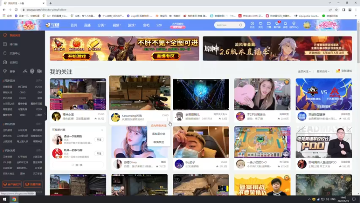This screenshot has width=360, height=203.
Task: Click 关注 button for 鑫点 recommendation
Action: pos(99,140)
